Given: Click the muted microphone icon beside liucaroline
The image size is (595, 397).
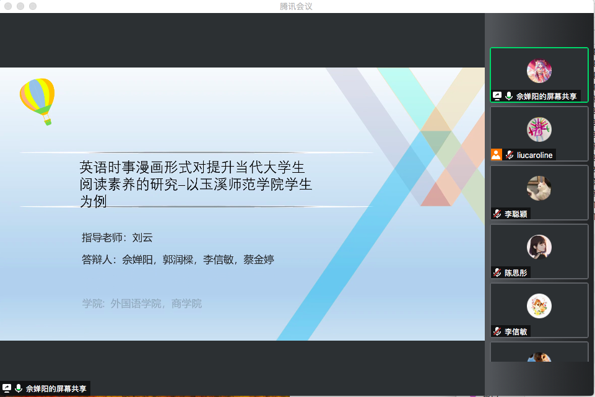Looking at the screenshot, I should click(509, 155).
